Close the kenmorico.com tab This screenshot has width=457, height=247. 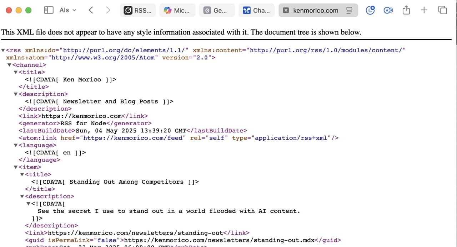point(286,11)
